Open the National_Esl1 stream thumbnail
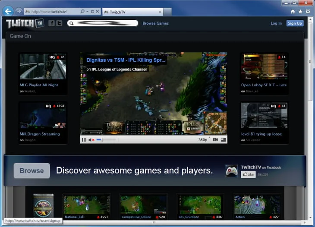Viewport: 315px width, 227px height. [x=86, y=205]
